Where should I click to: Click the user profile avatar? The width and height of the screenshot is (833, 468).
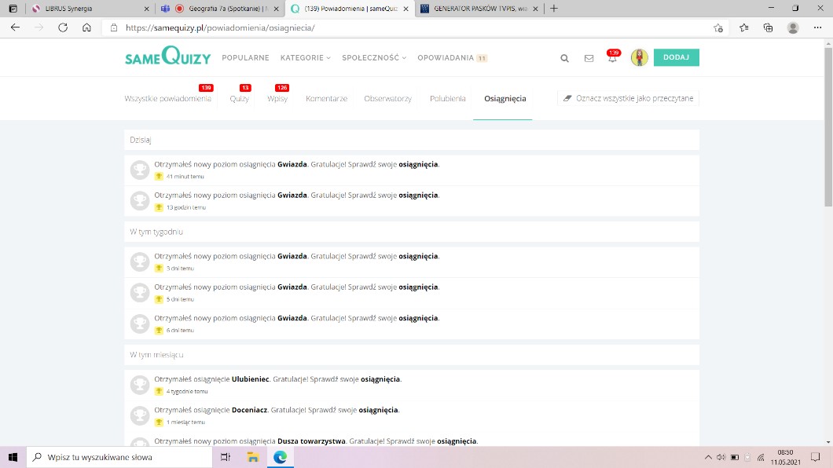[639, 57]
